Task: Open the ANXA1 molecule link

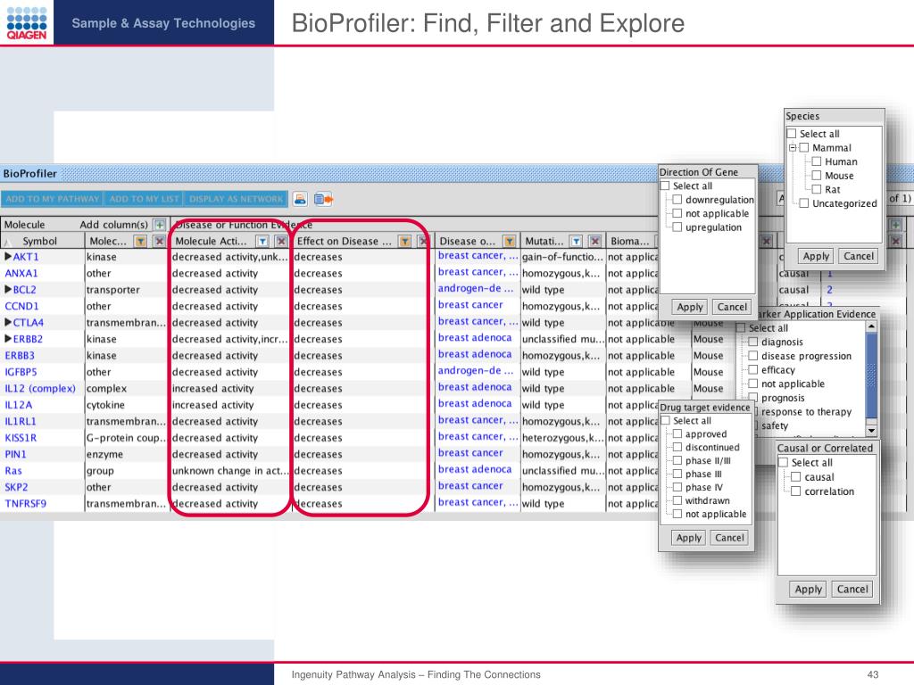Action: [x=21, y=273]
